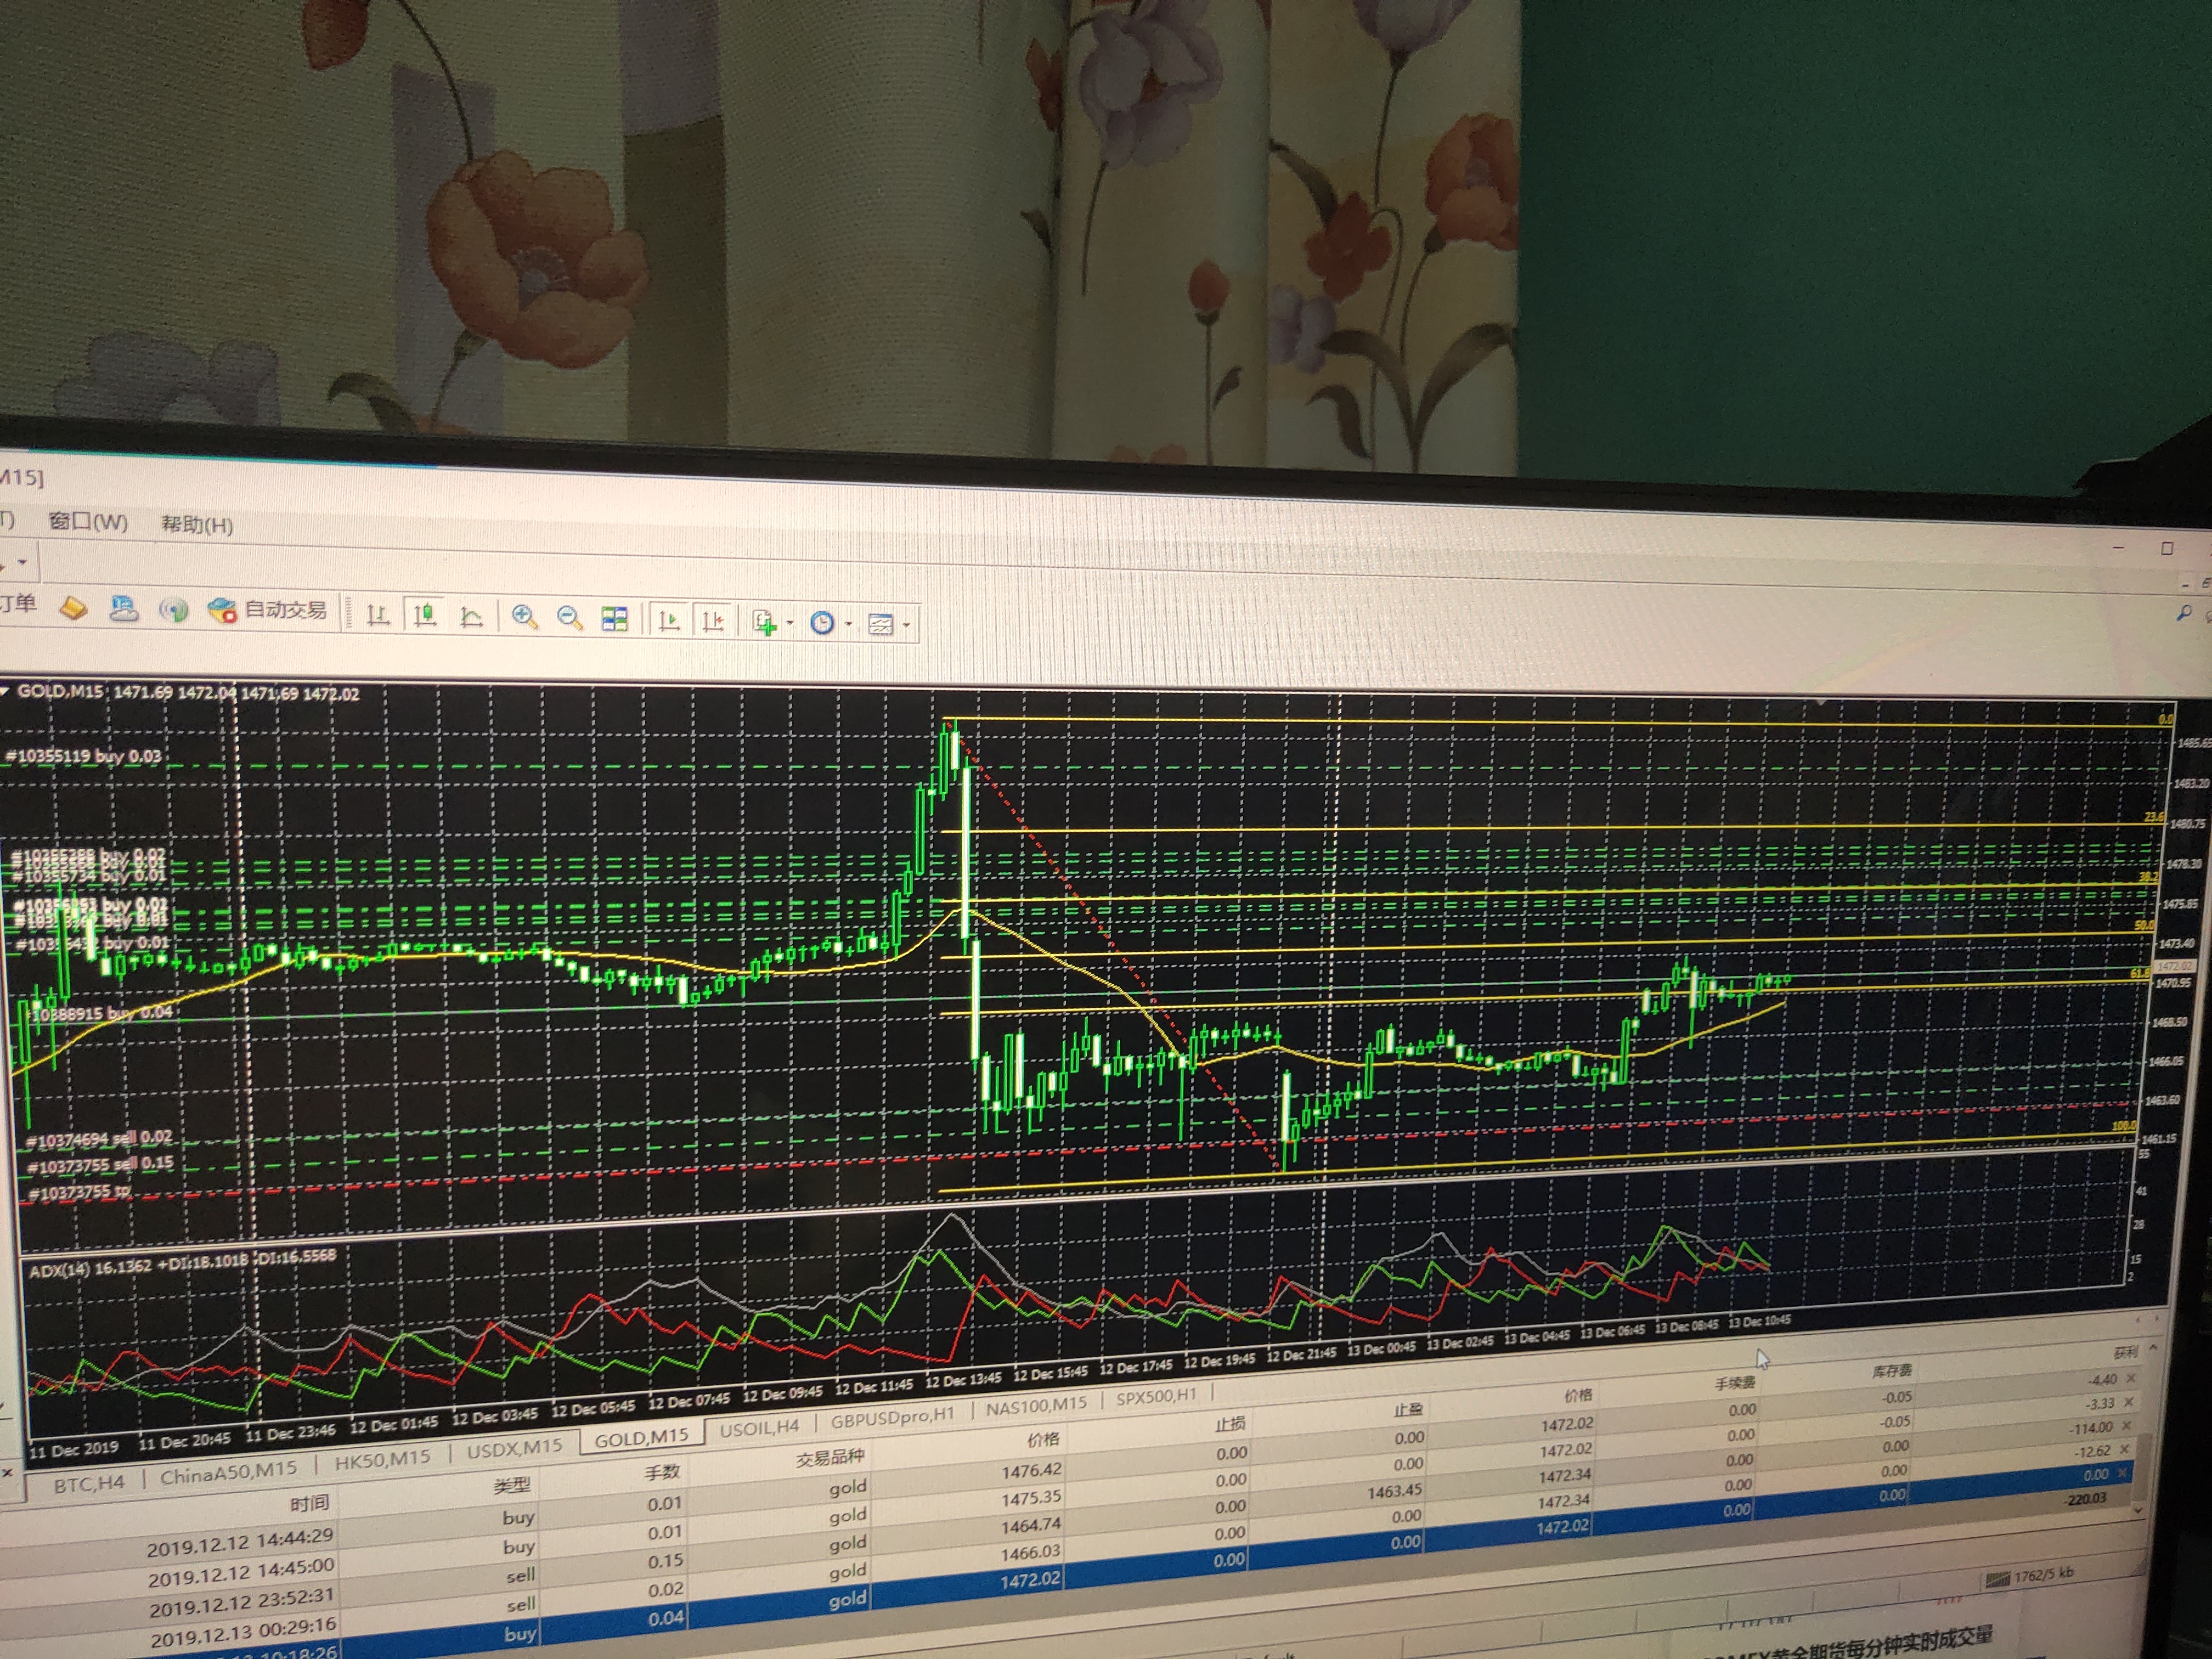Click the #10355119 buy 0.03 order label
The width and height of the screenshot is (2212, 1659).
[x=84, y=756]
